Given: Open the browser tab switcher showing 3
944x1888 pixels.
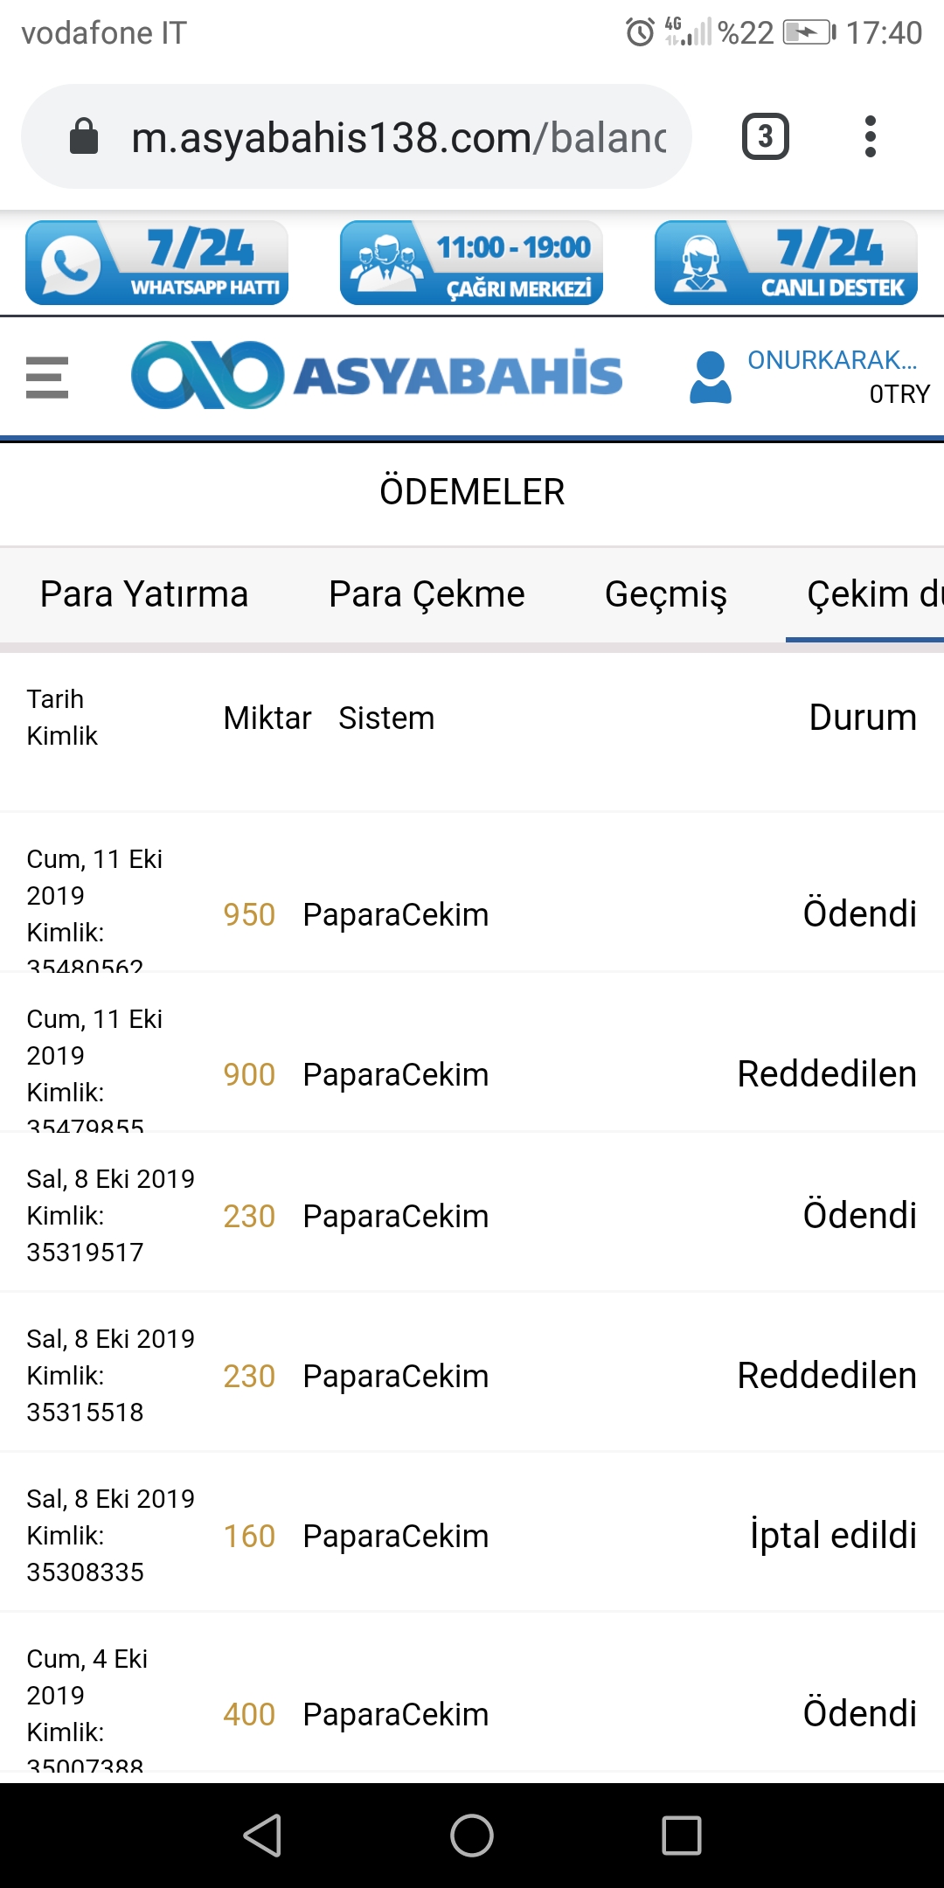Looking at the screenshot, I should pos(765,136).
